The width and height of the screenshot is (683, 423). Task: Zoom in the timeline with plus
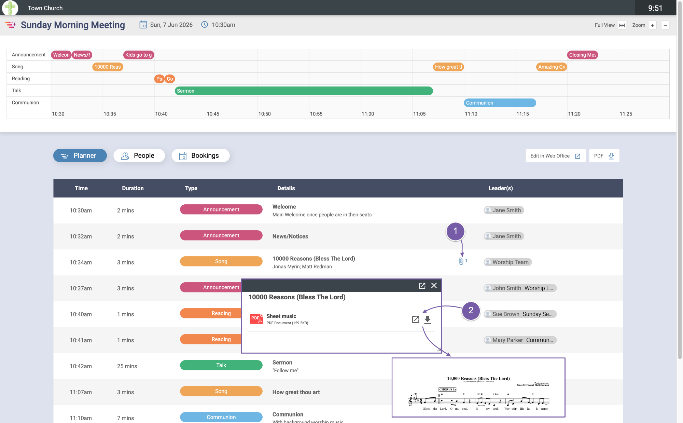(x=652, y=25)
